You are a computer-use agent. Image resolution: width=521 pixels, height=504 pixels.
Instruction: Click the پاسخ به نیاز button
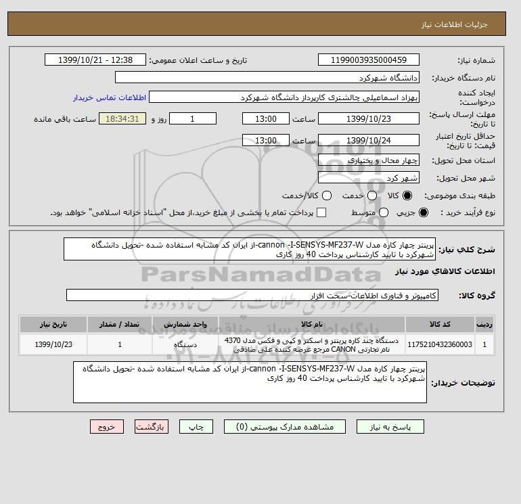[x=390, y=427]
